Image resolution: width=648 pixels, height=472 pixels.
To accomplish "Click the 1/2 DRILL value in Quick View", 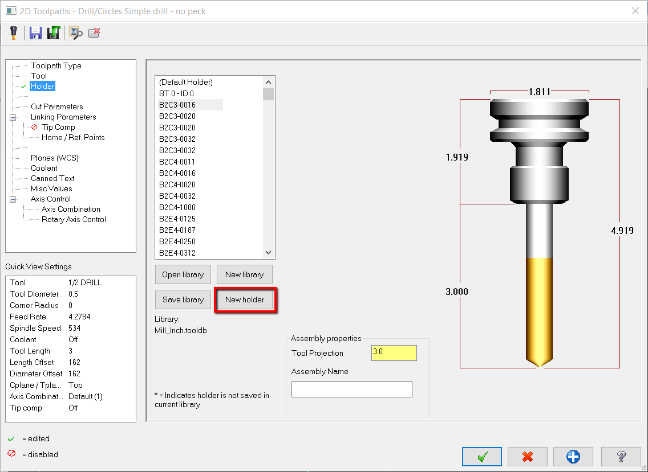I will pos(85,282).
